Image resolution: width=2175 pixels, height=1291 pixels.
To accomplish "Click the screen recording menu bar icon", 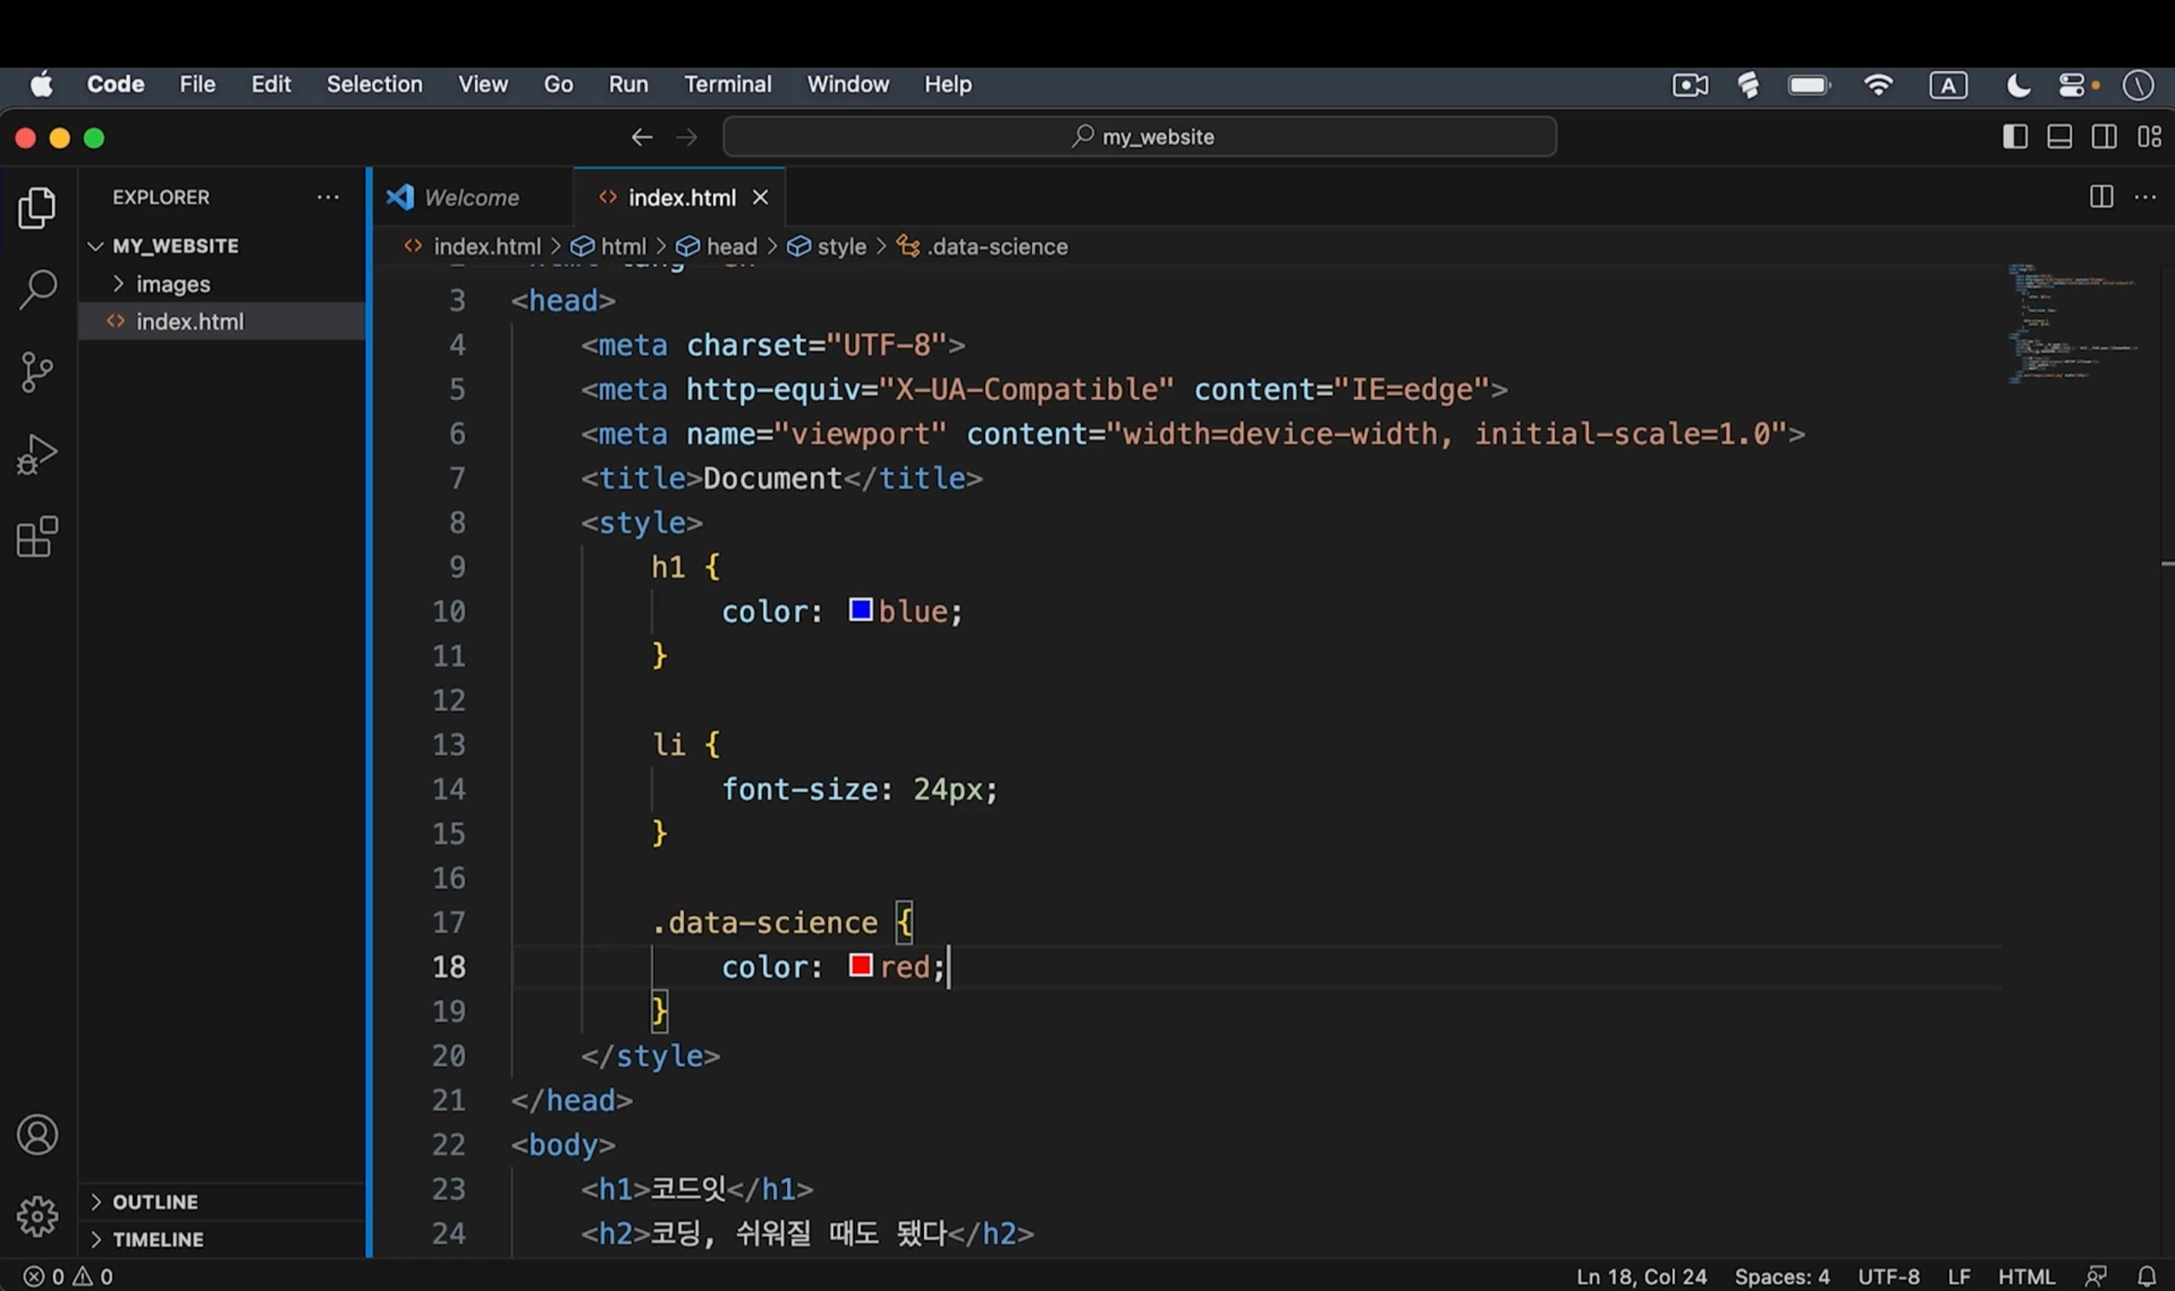I will (1690, 85).
